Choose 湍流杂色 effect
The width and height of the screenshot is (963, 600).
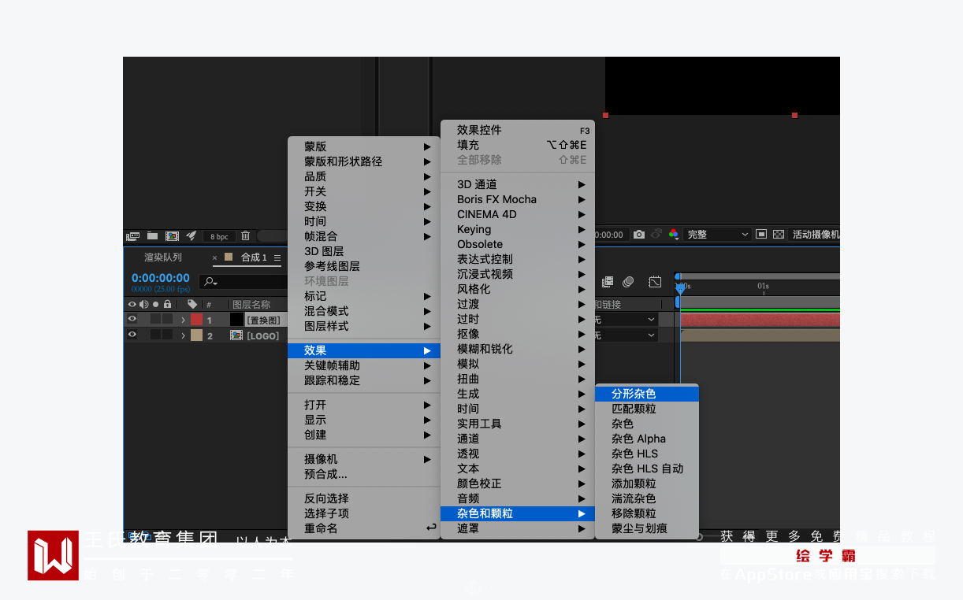click(x=647, y=498)
